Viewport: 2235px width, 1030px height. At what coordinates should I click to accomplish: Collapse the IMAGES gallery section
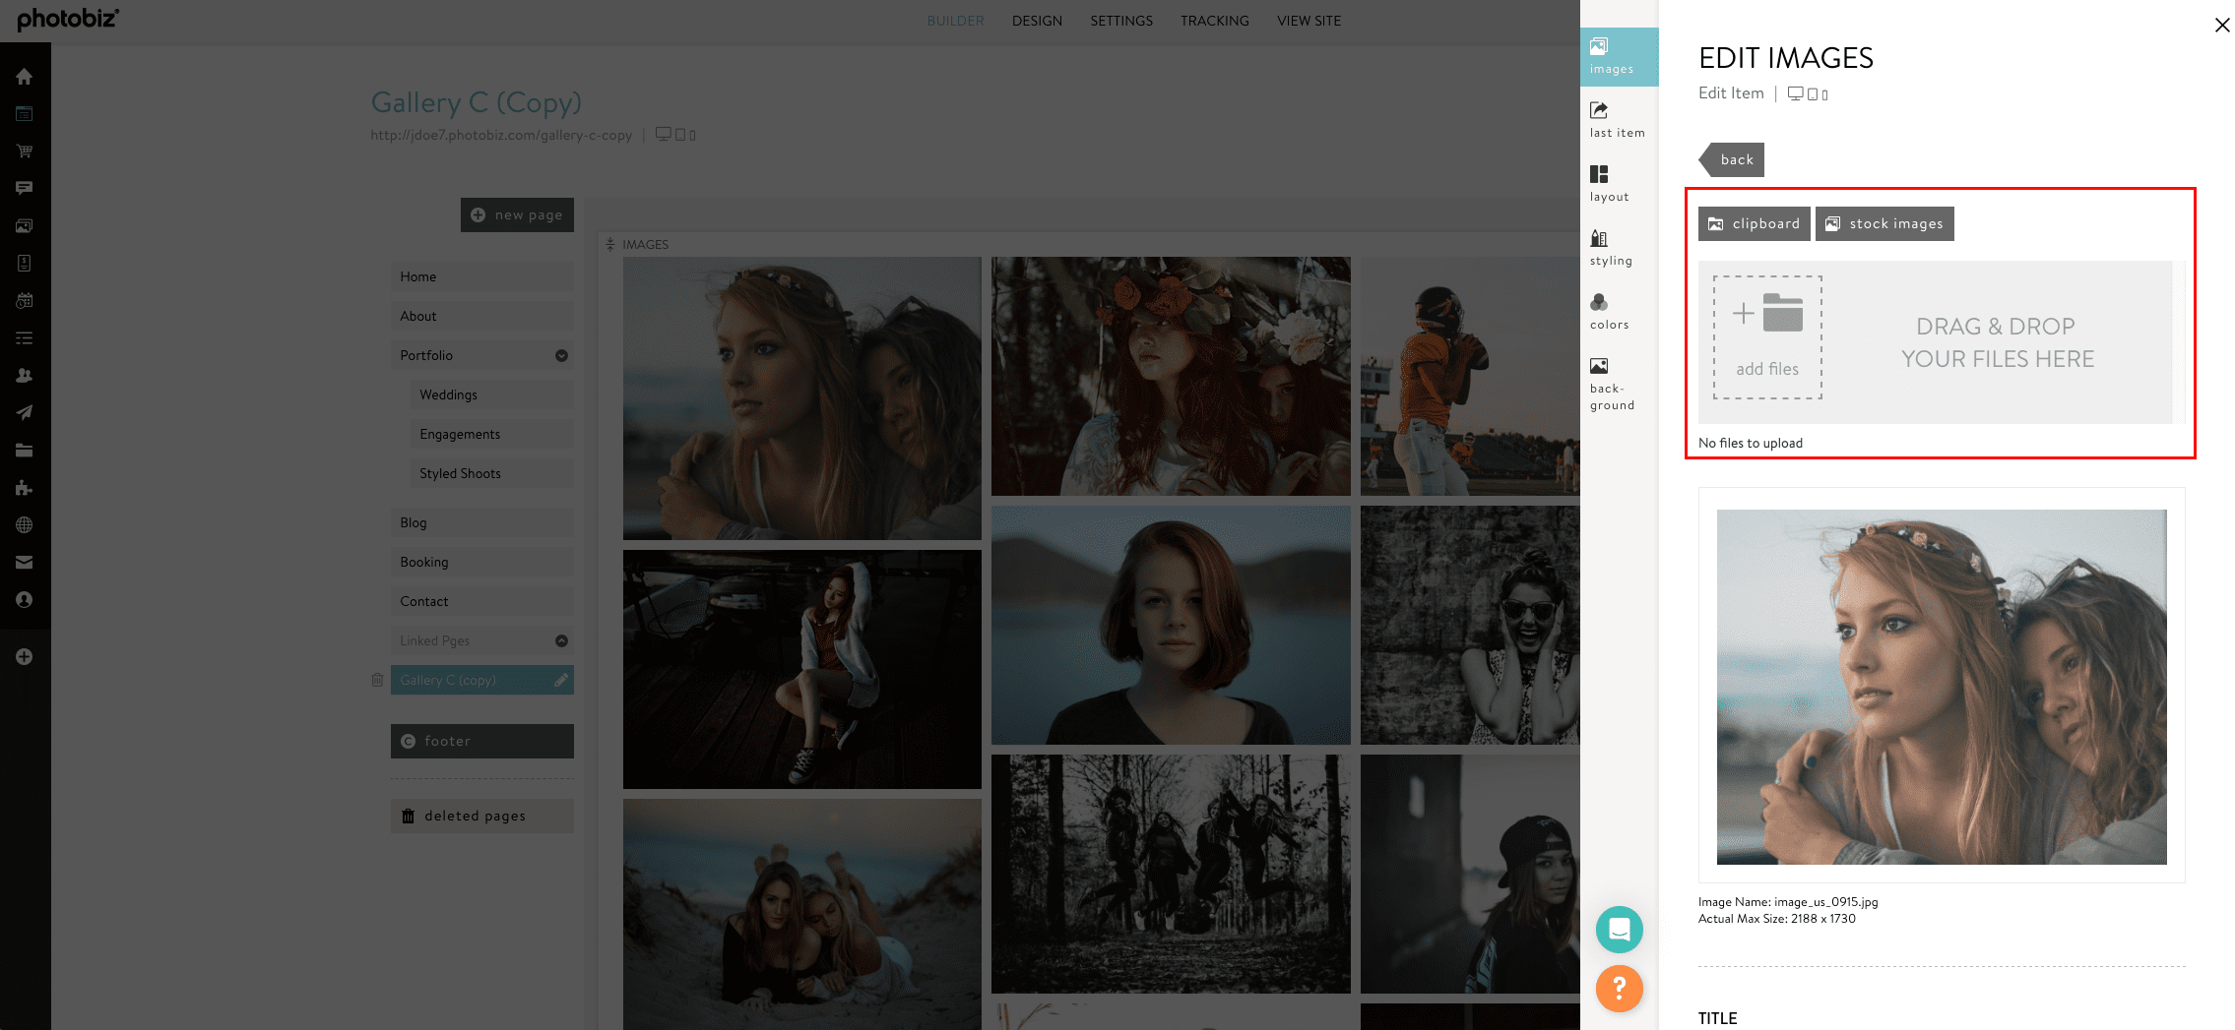[610, 243]
